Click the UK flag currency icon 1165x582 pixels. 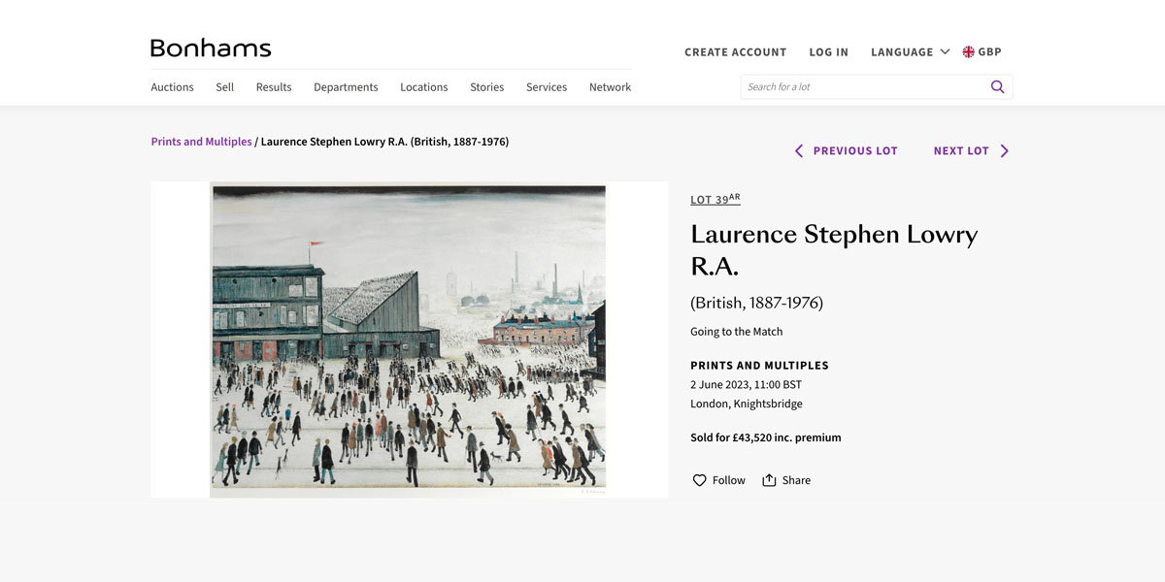coord(968,52)
